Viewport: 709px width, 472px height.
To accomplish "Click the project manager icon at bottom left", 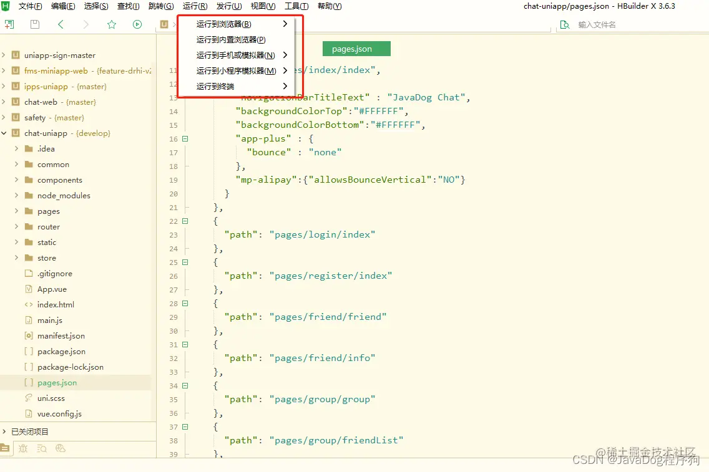I will [5, 448].
